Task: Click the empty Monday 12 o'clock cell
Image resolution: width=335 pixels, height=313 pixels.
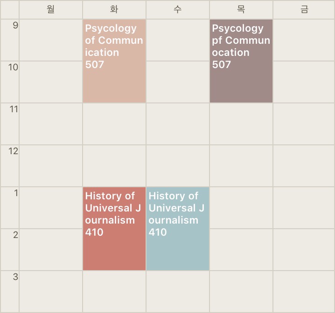Action: 51,166
